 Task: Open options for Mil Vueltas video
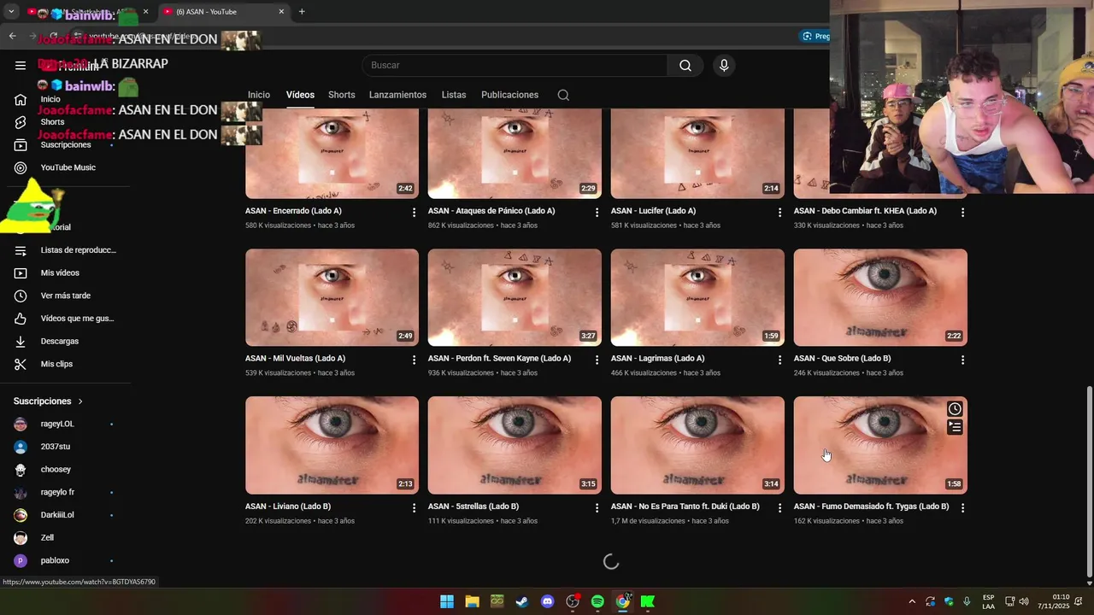click(x=414, y=360)
